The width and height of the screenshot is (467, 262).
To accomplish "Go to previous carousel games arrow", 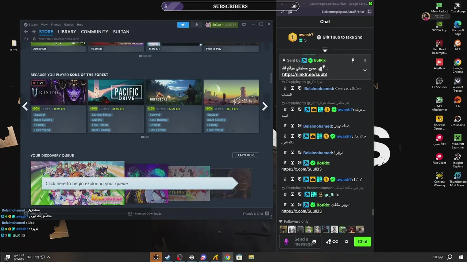I will pos(25,106).
